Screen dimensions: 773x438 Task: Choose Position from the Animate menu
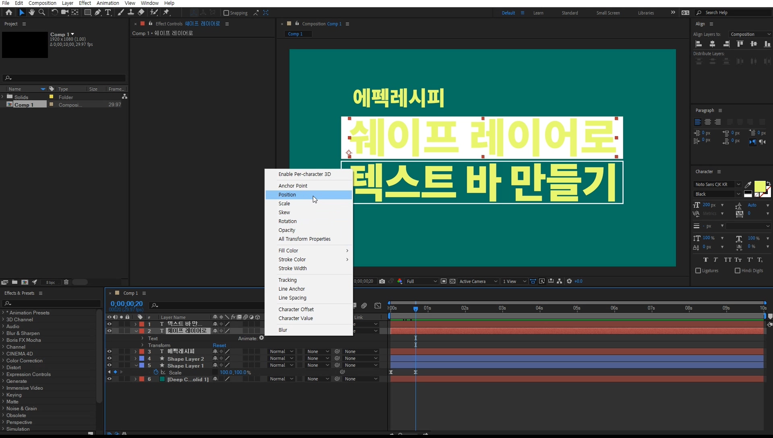(287, 195)
